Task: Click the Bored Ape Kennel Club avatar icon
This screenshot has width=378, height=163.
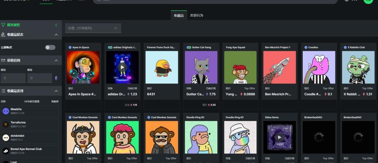Action: (x=6, y=151)
